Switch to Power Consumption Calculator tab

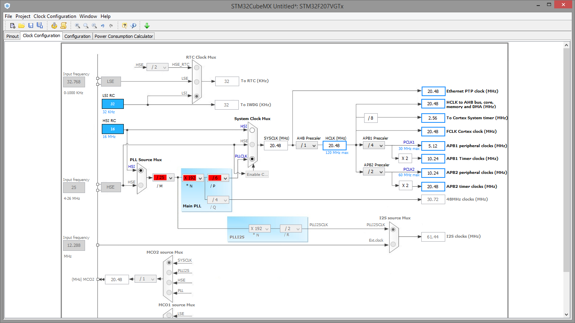point(124,36)
